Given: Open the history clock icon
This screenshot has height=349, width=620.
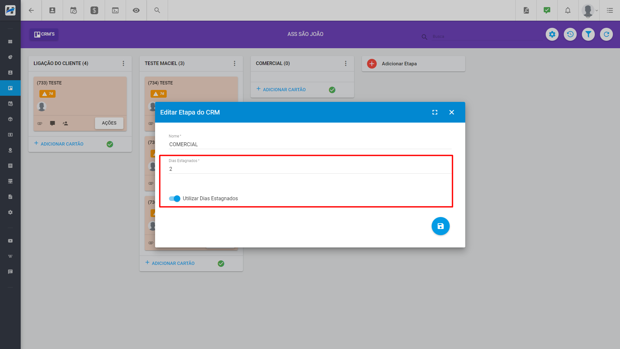Looking at the screenshot, I should 570,34.
